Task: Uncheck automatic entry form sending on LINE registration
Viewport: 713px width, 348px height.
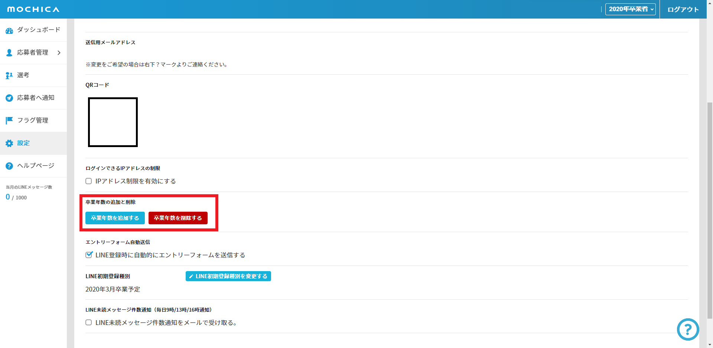Action: (89, 255)
